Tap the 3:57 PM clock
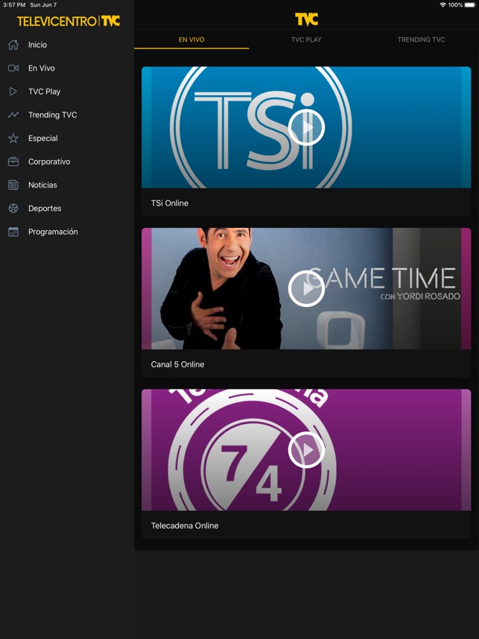Screen dimensions: 479x639 pyautogui.click(x=14, y=5)
